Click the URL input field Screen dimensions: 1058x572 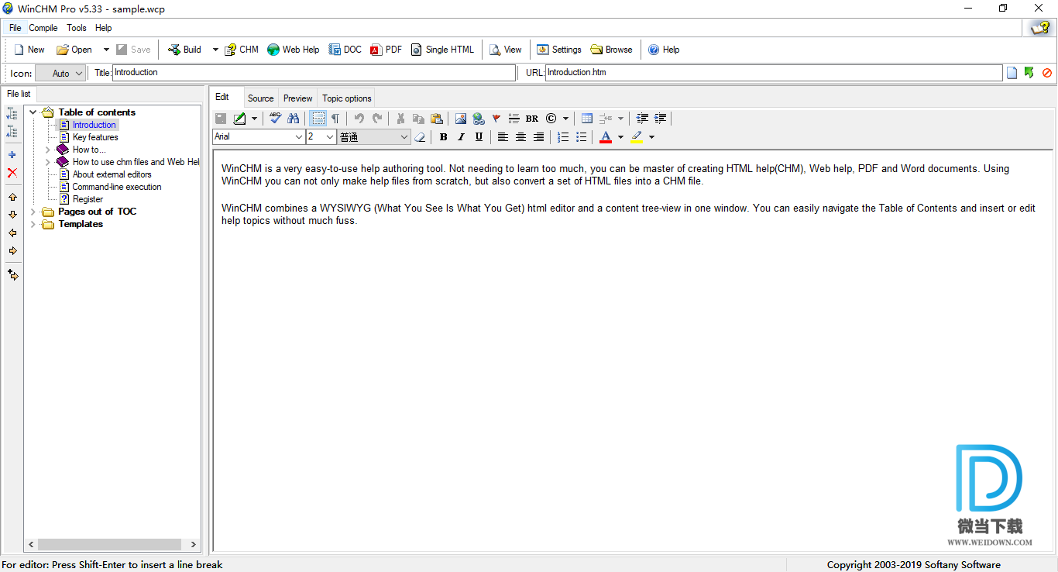[774, 73]
